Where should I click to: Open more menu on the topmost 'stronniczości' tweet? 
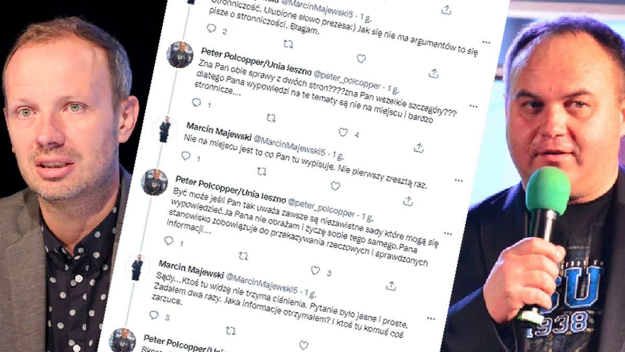[x=486, y=42]
